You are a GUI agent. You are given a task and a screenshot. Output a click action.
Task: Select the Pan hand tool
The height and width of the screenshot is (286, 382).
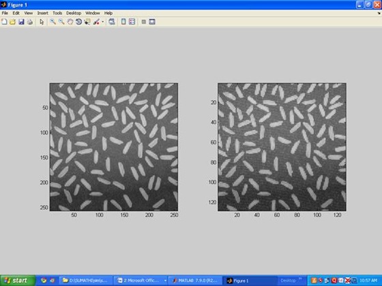click(70, 22)
